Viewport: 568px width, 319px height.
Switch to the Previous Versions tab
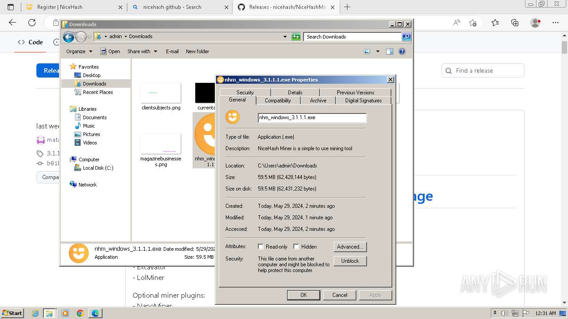point(355,92)
